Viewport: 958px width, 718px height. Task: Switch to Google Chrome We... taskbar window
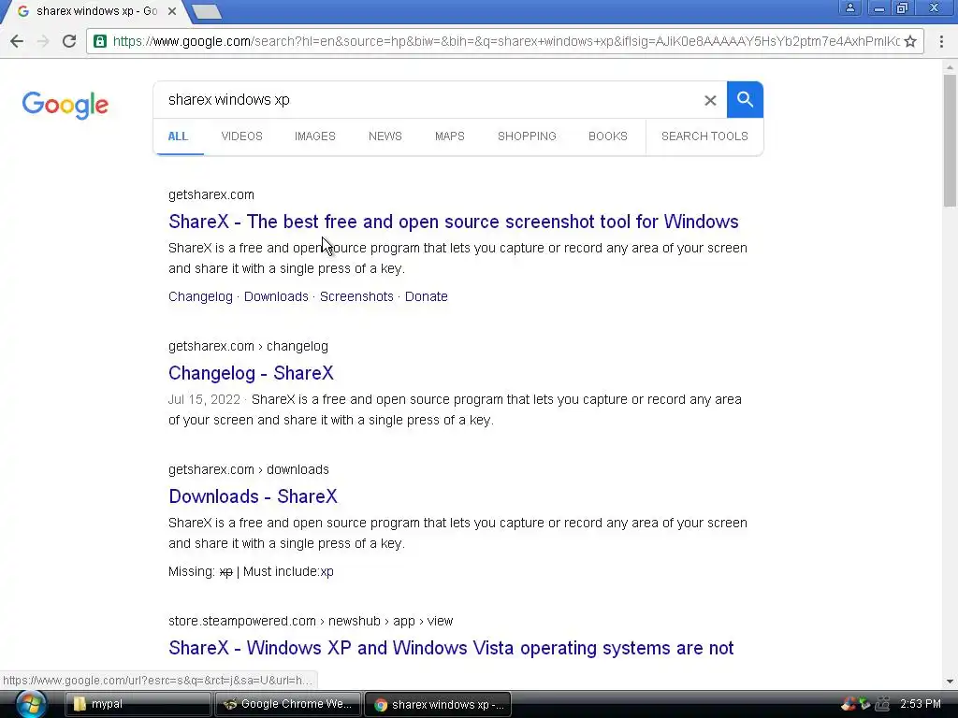(288, 704)
